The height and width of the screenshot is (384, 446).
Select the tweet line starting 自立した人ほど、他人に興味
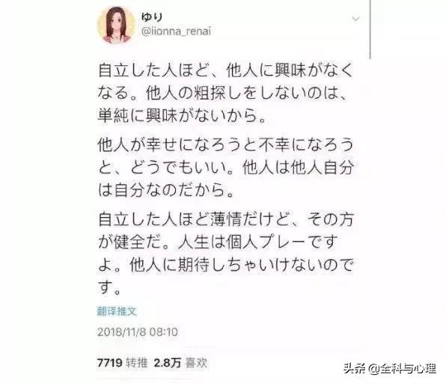point(225,70)
